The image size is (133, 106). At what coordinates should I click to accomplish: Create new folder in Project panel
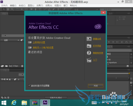pos(6,66)
